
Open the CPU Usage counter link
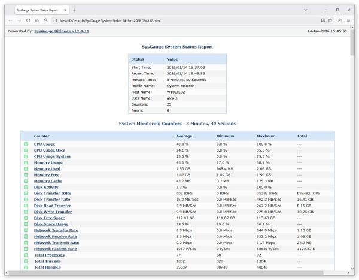(x=44, y=144)
